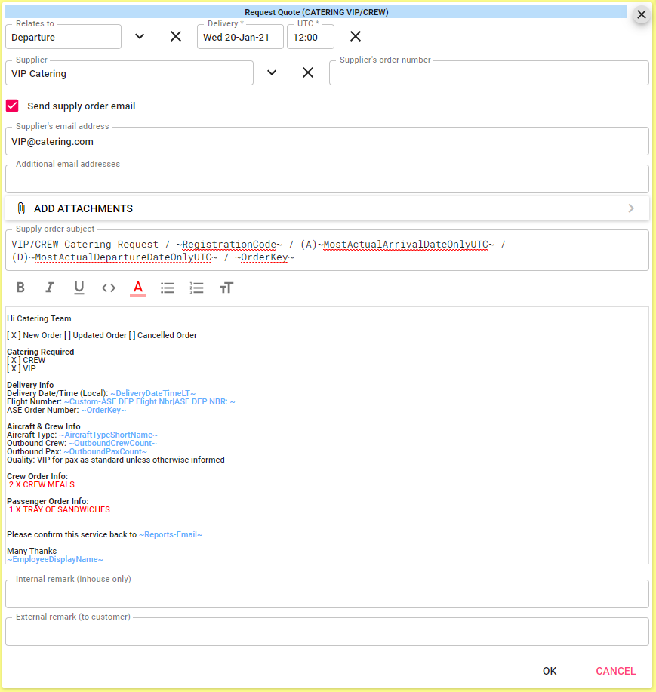Edit the Supply order subject text
Viewport: 656px width, 692px height.
pyautogui.click(x=327, y=251)
